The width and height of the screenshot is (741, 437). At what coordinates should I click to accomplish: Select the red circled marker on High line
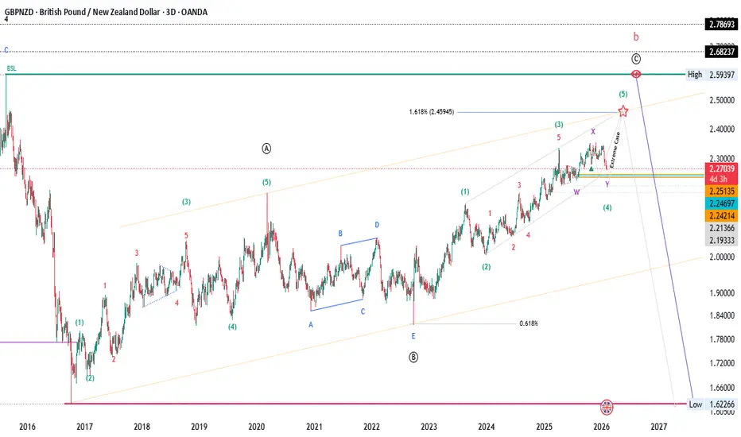click(x=636, y=74)
